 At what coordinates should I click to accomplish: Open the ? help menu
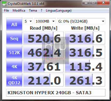click(x=41, y=11)
